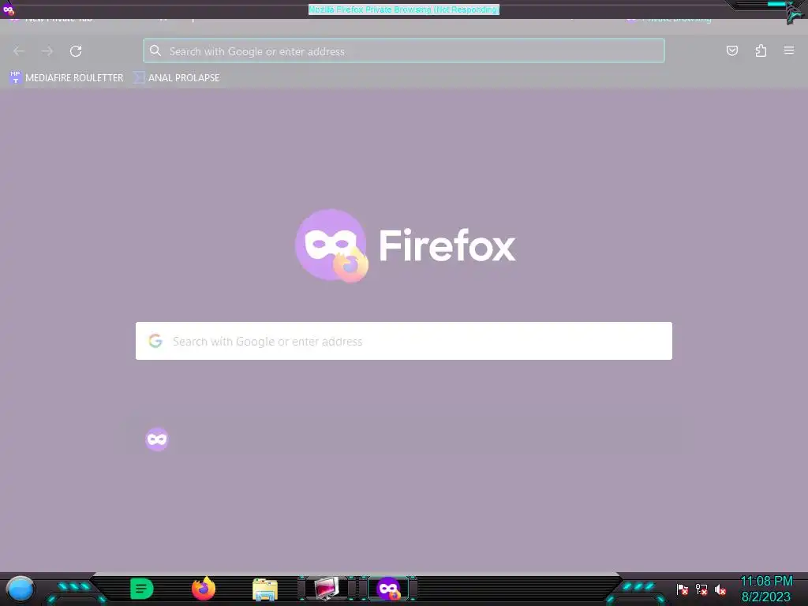Click the small private mask icon below search
Image resolution: width=808 pixels, height=606 pixels.
tap(157, 440)
